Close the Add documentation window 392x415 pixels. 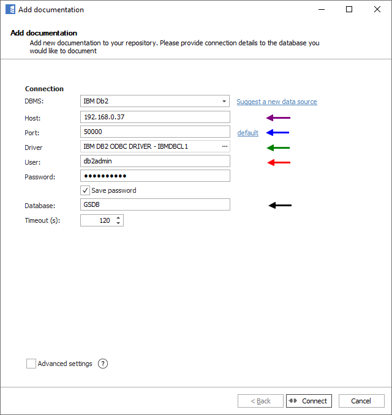pos(377,10)
